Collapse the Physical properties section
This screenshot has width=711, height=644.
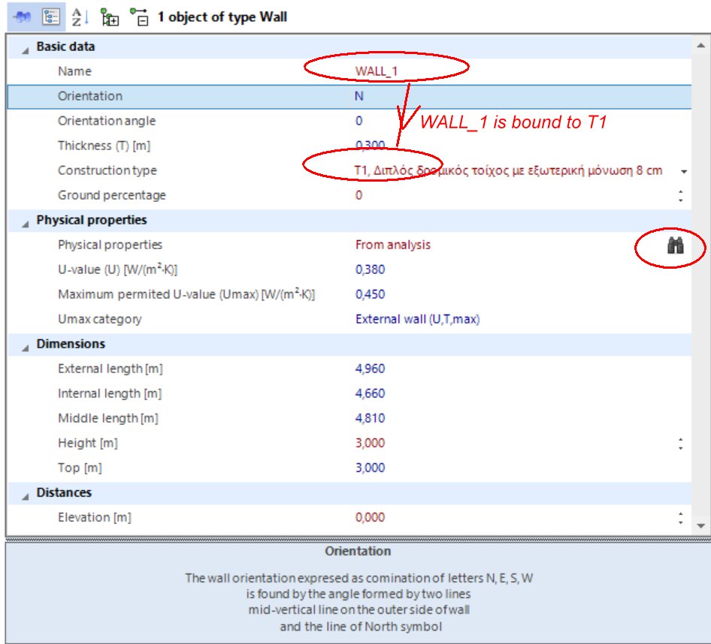pos(26,221)
